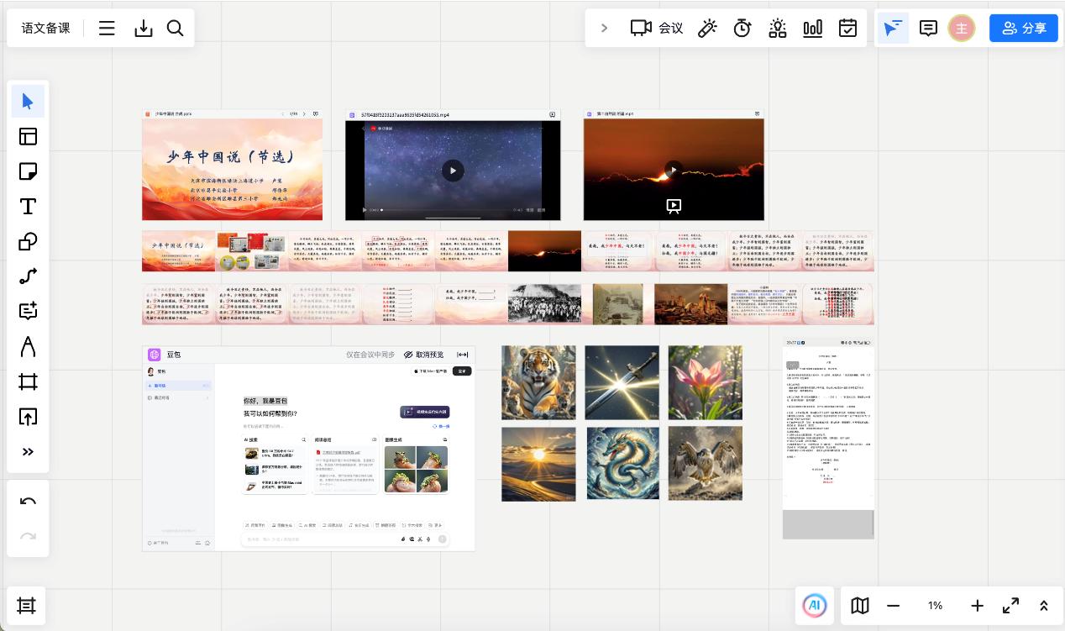Image resolution: width=1065 pixels, height=631 pixels.
Task: Play the starry sky video
Action: coord(453,171)
